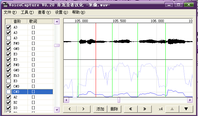Click the single right arrow button
This screenshot has height=116, width=198.
pos(83,109)
